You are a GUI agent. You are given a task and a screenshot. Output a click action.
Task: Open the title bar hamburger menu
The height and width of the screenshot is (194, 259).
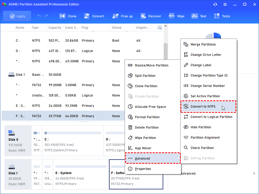pyautogui.click(x=225, y=4)
